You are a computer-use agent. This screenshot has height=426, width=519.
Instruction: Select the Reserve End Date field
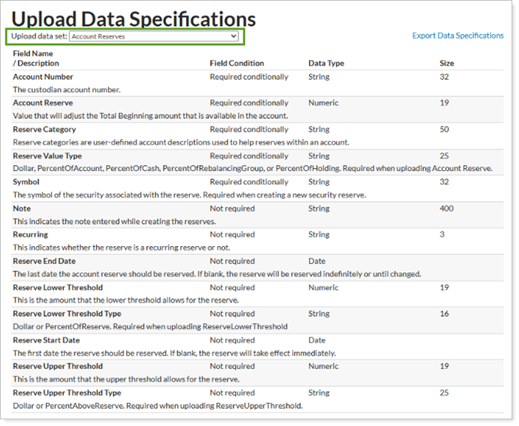point(44,262)
